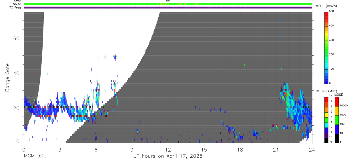Click the NOISE level colorbar
The height and width of the screenshot is (162, 351).
(x=337, y=120)
